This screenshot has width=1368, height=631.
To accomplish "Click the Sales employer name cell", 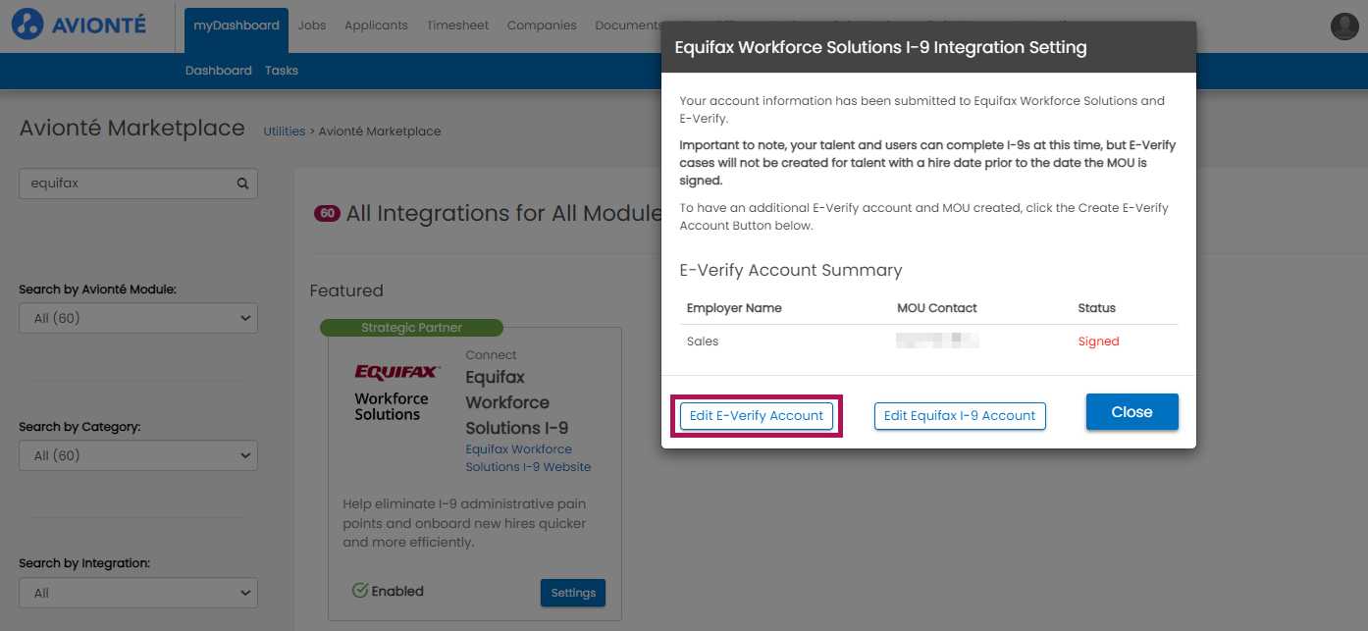I will tap(703, 342).
